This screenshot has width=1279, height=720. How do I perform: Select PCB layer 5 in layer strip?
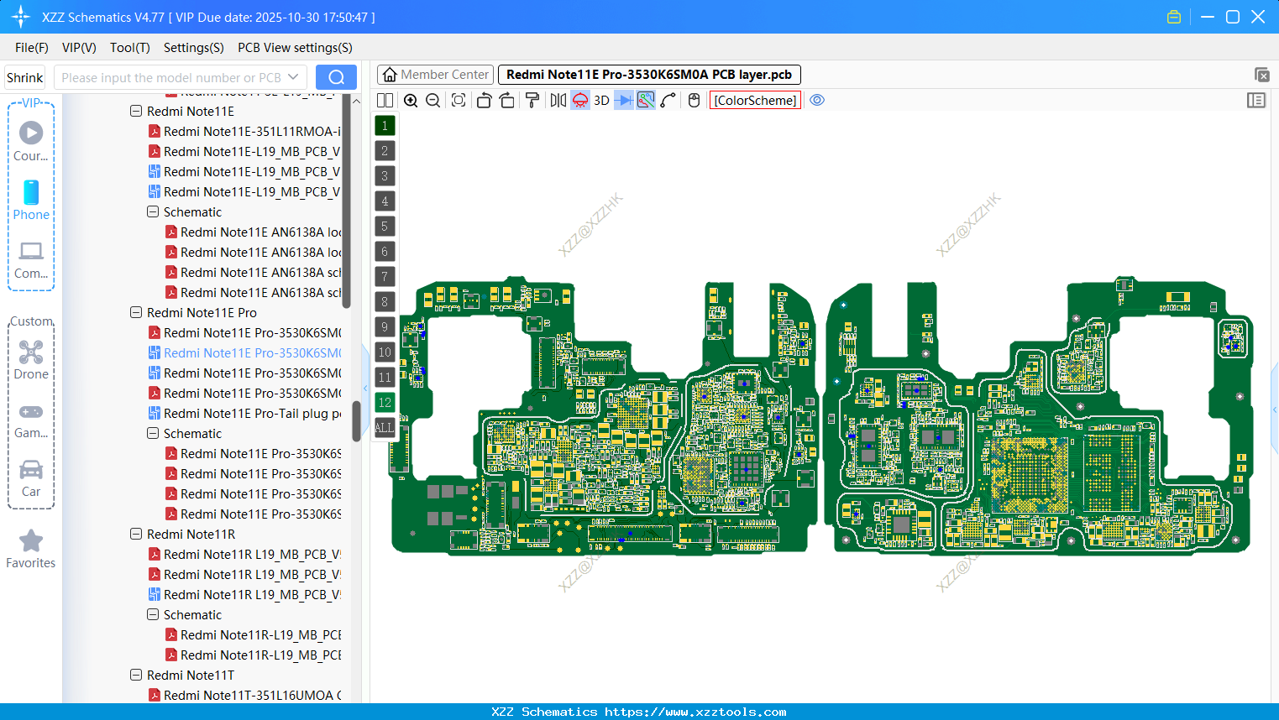pos(385,227)
